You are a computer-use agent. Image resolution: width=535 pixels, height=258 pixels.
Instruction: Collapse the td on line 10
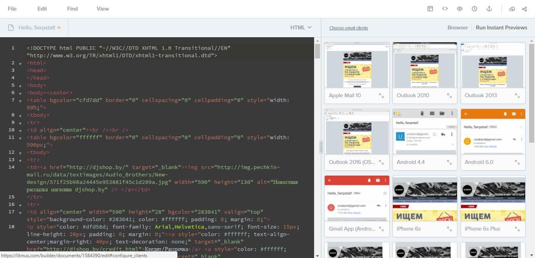click(20, 130)
